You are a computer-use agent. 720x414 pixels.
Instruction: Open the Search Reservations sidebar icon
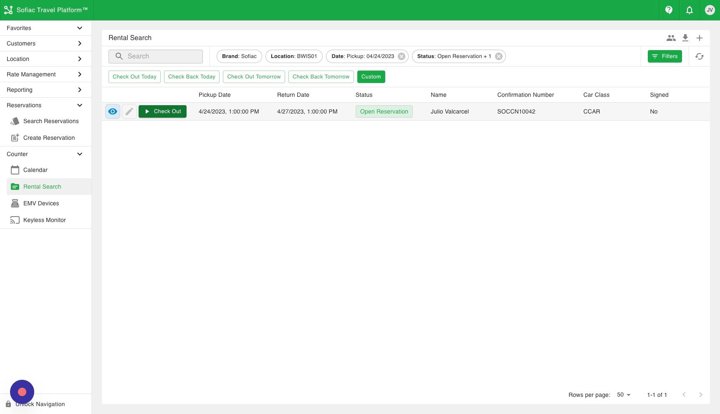click(15, 121)
